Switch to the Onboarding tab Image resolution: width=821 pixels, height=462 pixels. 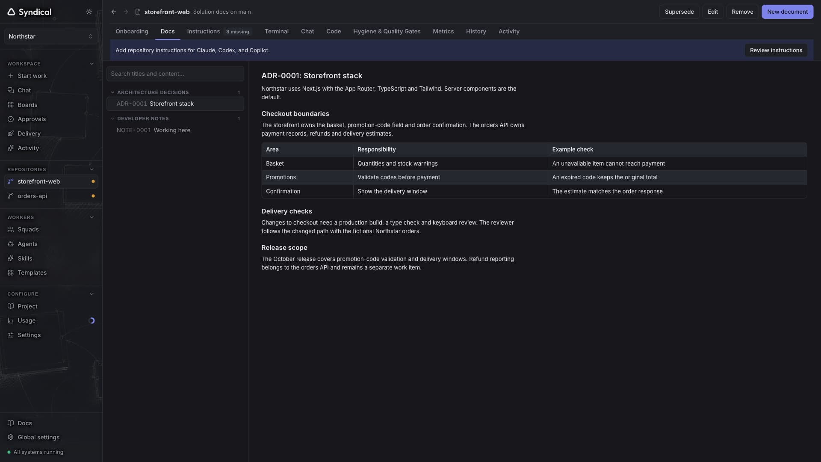pyautogui.click(x=132, y=32)
